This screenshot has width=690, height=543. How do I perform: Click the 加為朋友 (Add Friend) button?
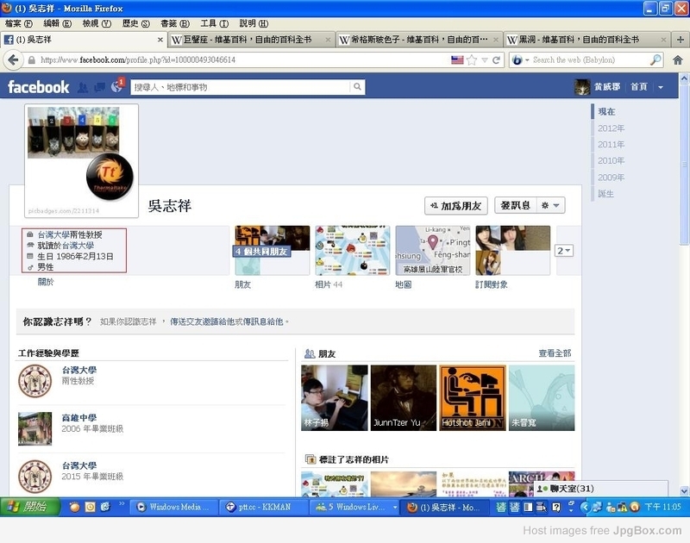pyautogui.click(x=456, y=205)
